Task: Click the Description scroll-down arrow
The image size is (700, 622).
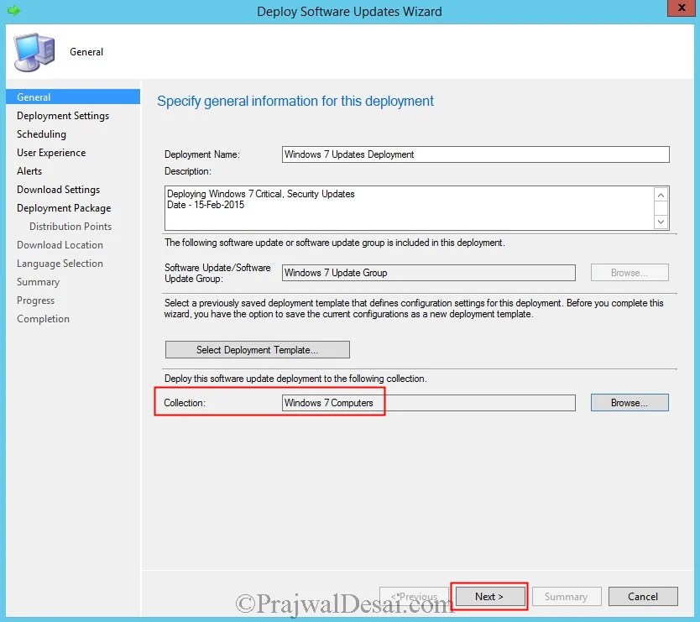Action: [662, 221]
